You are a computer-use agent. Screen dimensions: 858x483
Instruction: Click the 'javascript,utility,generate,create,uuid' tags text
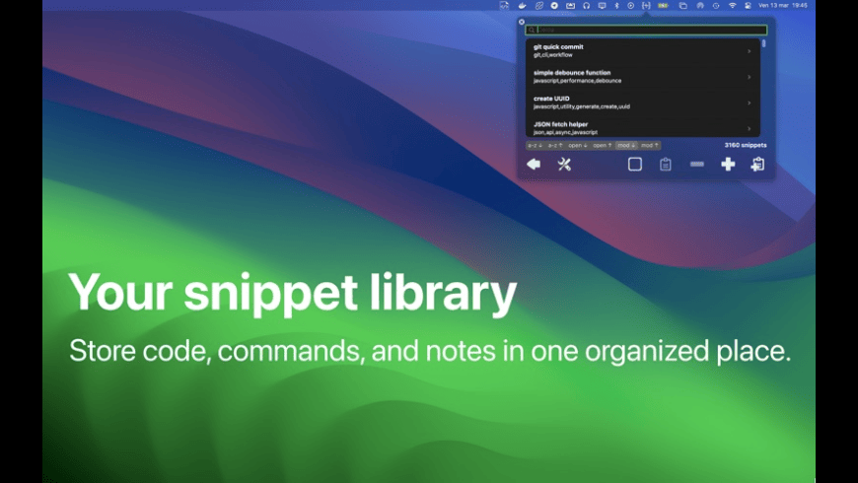click(x=582, y=106)
